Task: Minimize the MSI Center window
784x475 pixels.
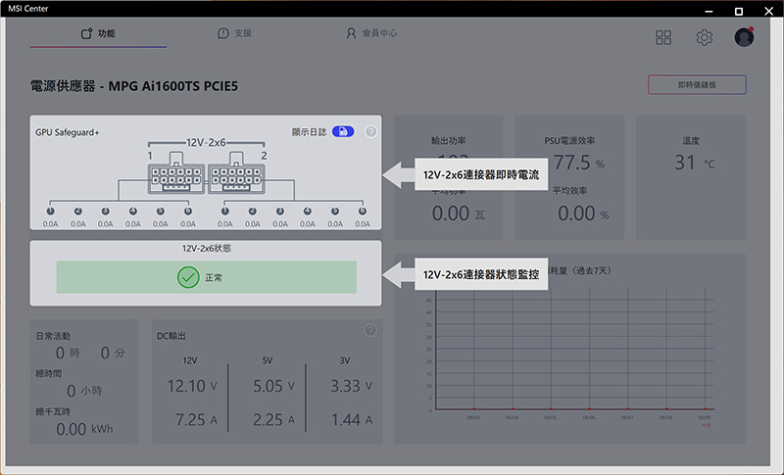Action: click(709, 11)
